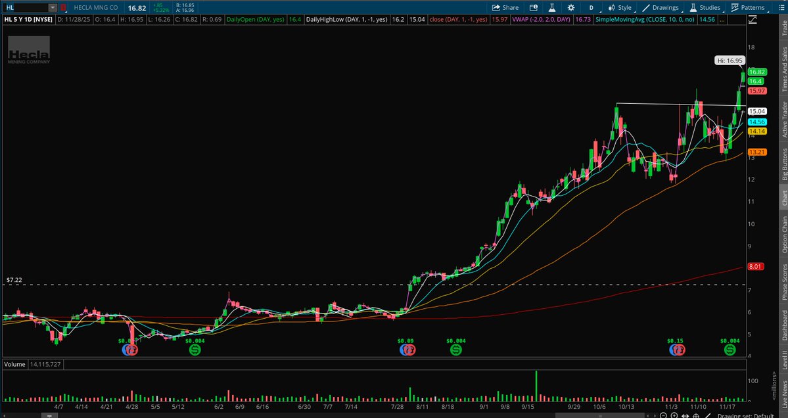Click the rightmost $0.004 dividend icon

(x=730, y=350)
